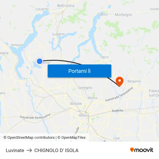Click the CHIGNOLO D' ISOLA destination label

coord(56,150)
